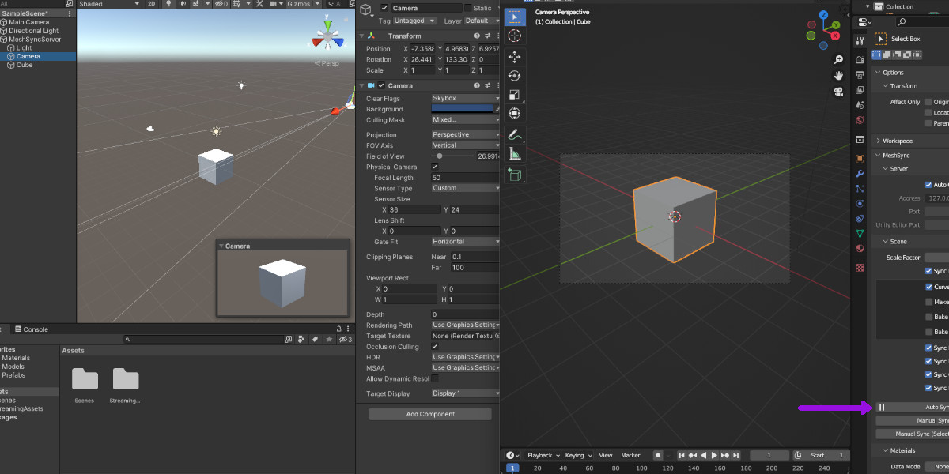This screenshot has width=949, height=474.
Task: Click the 3D Cursor tool
Action: pos(514,36)
